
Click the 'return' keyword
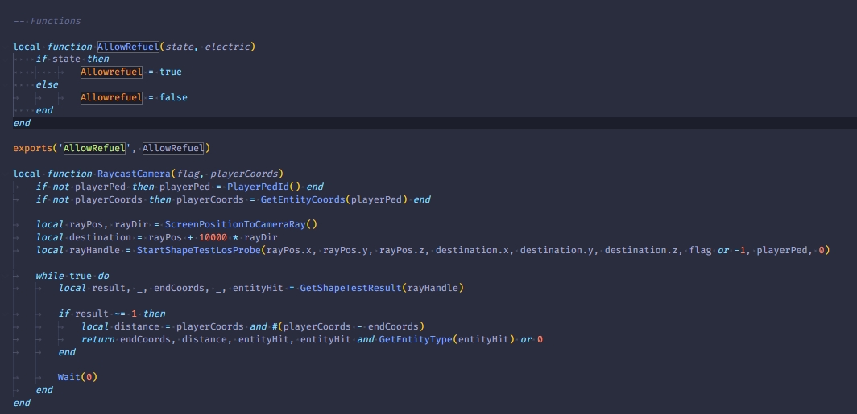pos(97,339)
